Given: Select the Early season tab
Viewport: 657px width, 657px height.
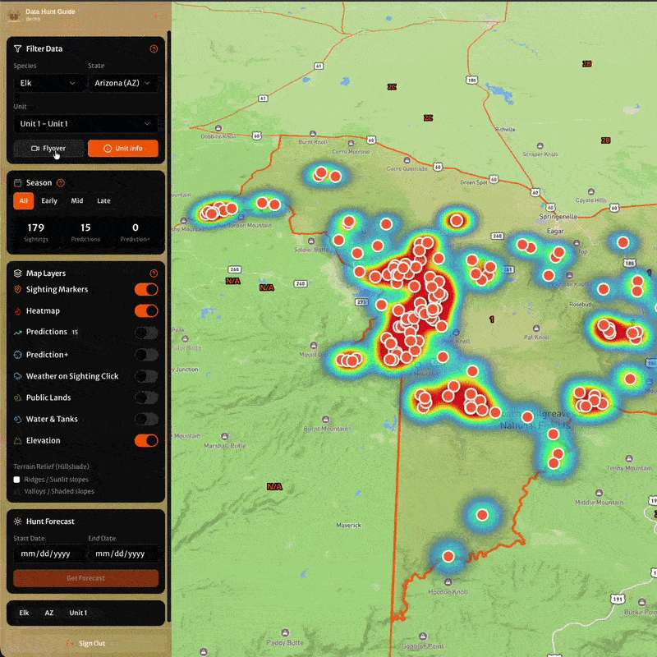Looking at the screenshot, I should point(49,201).
